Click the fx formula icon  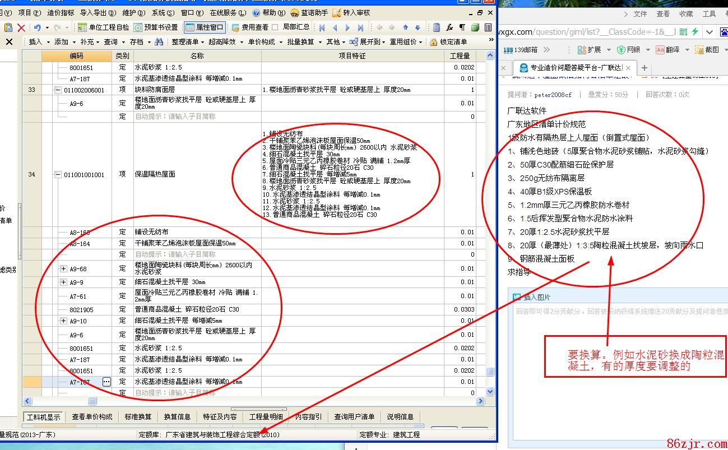[449, 27]
